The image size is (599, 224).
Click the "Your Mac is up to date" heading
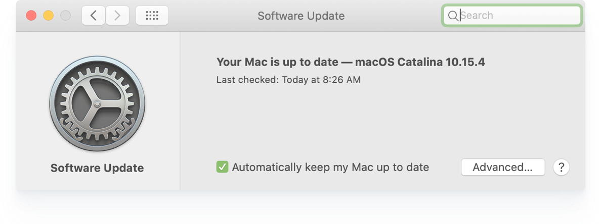pyautogui.click(x=277, y=63)
